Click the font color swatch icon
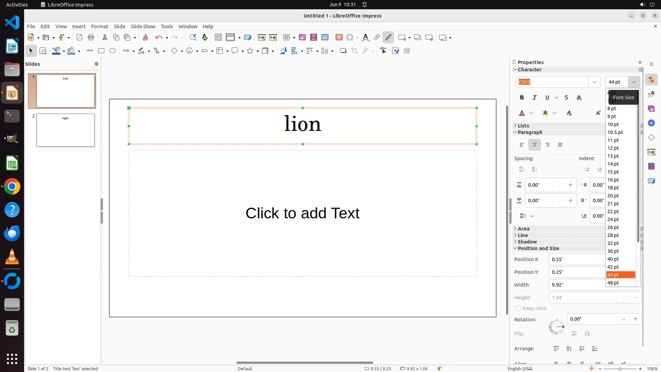 522,113
